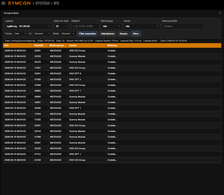Click the Zeit column header
This screenshot has height=195, width=224.
(18, 45)
